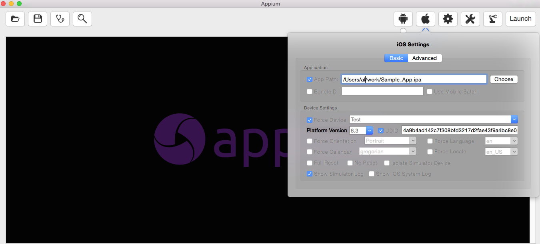Viewport: 540px width, 244px height.
Task: Uncheck Show Simulator Log checkbox
Action: coord(310,174)
